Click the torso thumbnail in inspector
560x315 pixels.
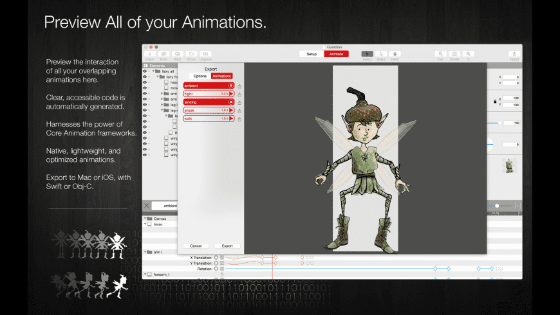[509, 166]
